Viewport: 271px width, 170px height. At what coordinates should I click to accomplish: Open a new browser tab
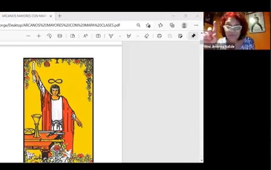(59, 16)
